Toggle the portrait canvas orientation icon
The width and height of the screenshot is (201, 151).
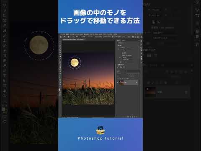(154, 22)
